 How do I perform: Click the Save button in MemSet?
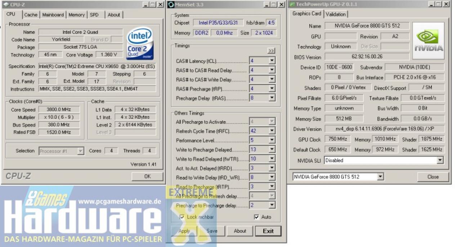click(212, 231)
